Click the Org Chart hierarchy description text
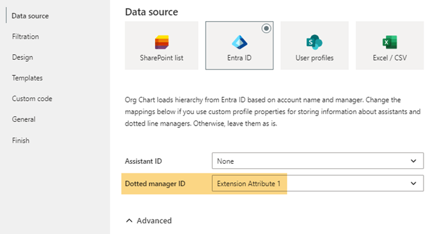This screenshot has width=428, height=234. click(x=273, y=112)
